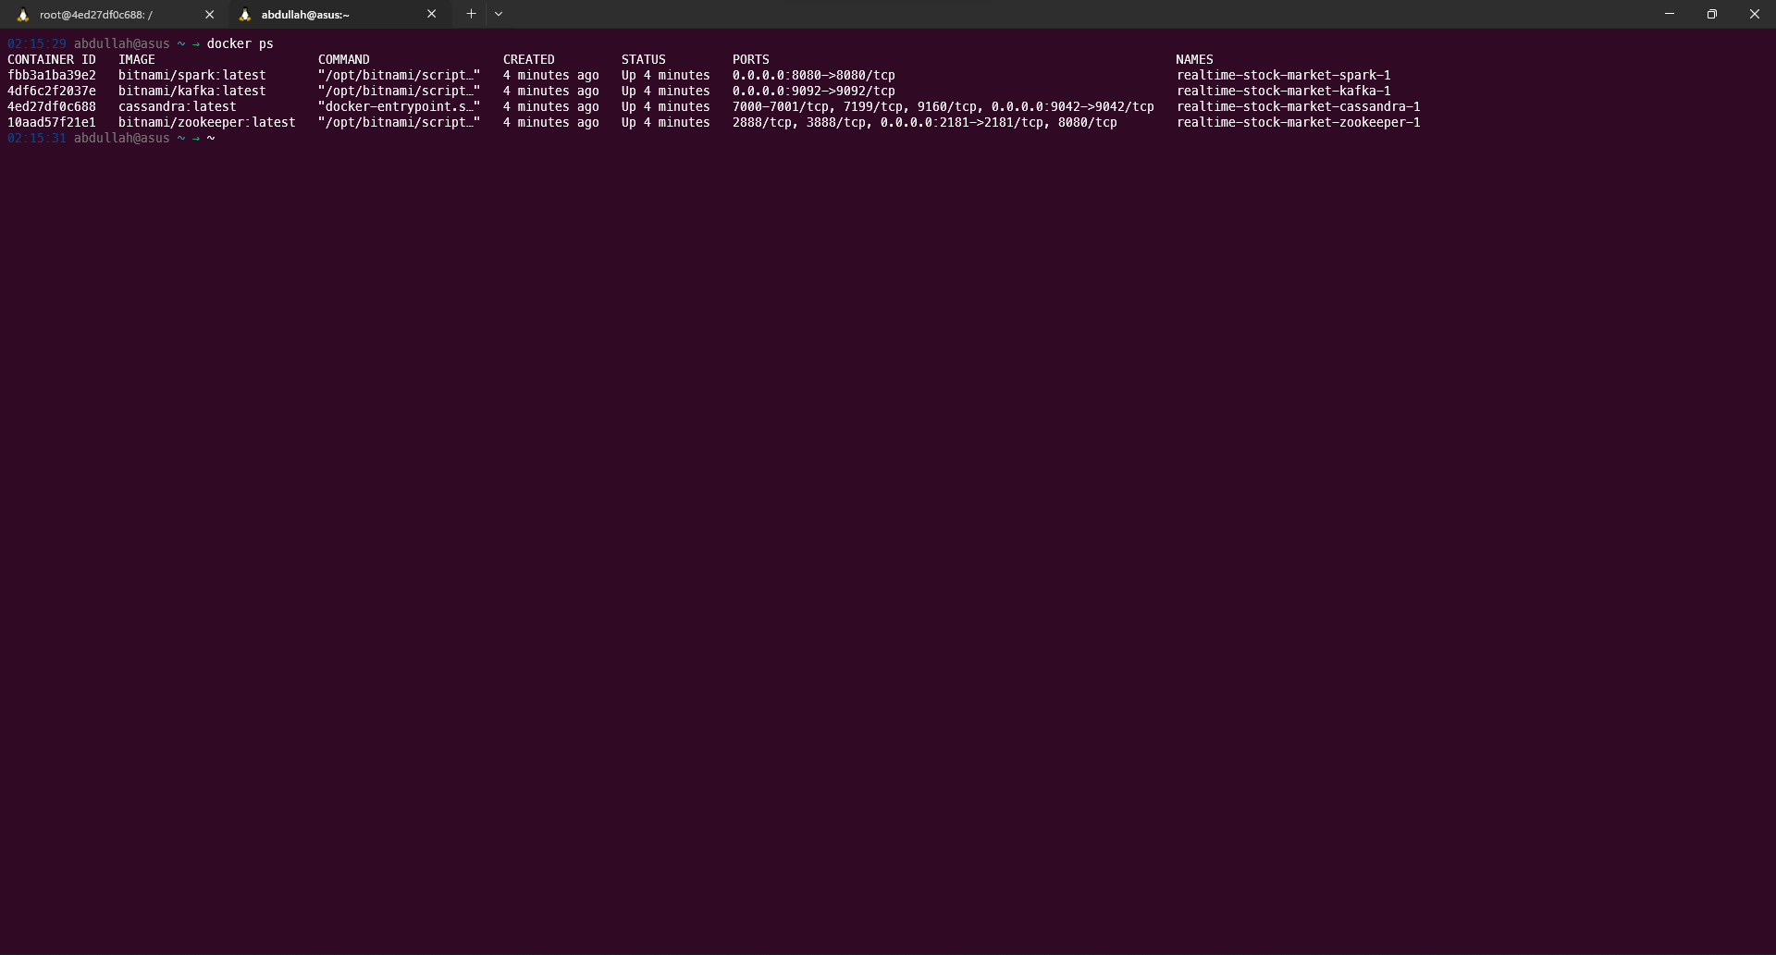
Task: Close the root@4ed27df0c688 tab
Action: click(x=209, y=15)
